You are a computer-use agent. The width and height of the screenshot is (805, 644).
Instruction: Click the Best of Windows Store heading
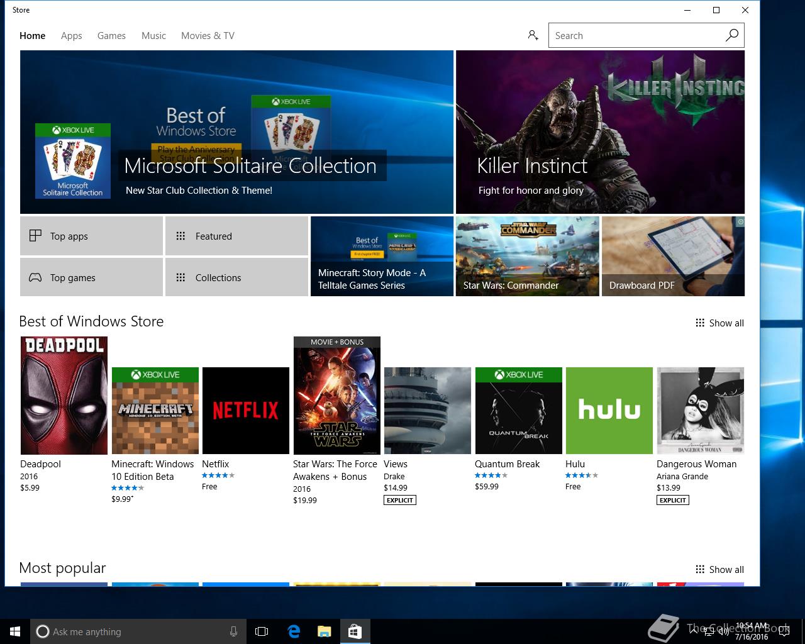coord(91,321)
